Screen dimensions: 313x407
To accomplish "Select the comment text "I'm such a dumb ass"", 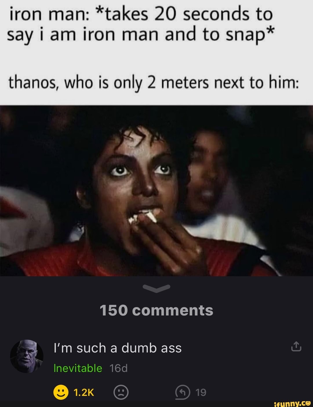I will pos(118,348).
